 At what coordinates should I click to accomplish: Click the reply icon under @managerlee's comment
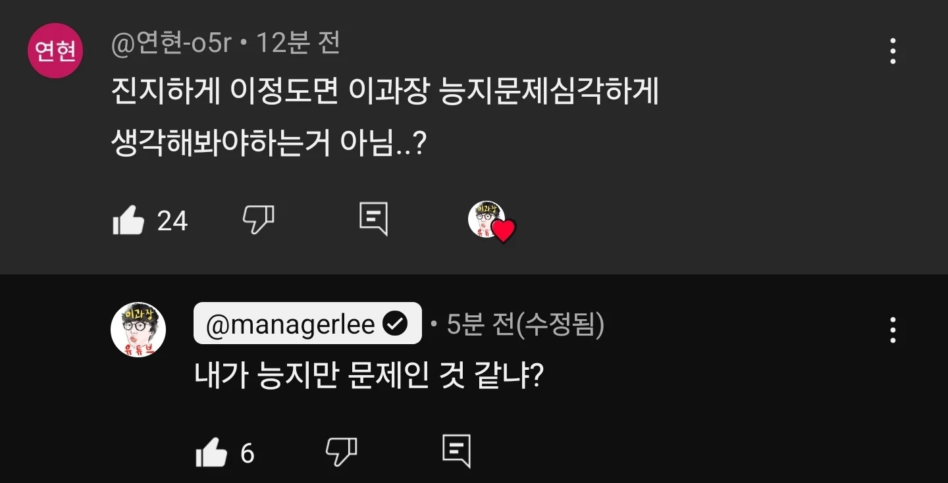coord(456,451)
